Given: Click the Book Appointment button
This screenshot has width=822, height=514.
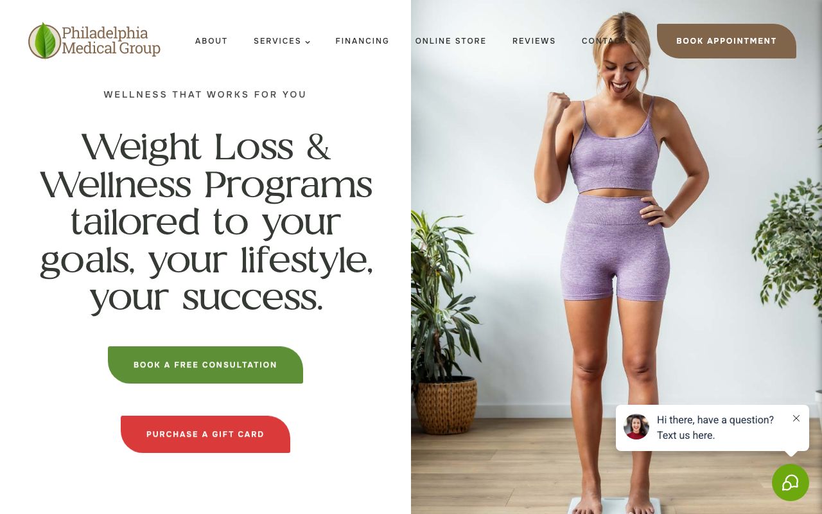Looking at the screenshot, I should pyautogui.click(x=726, y=41).
